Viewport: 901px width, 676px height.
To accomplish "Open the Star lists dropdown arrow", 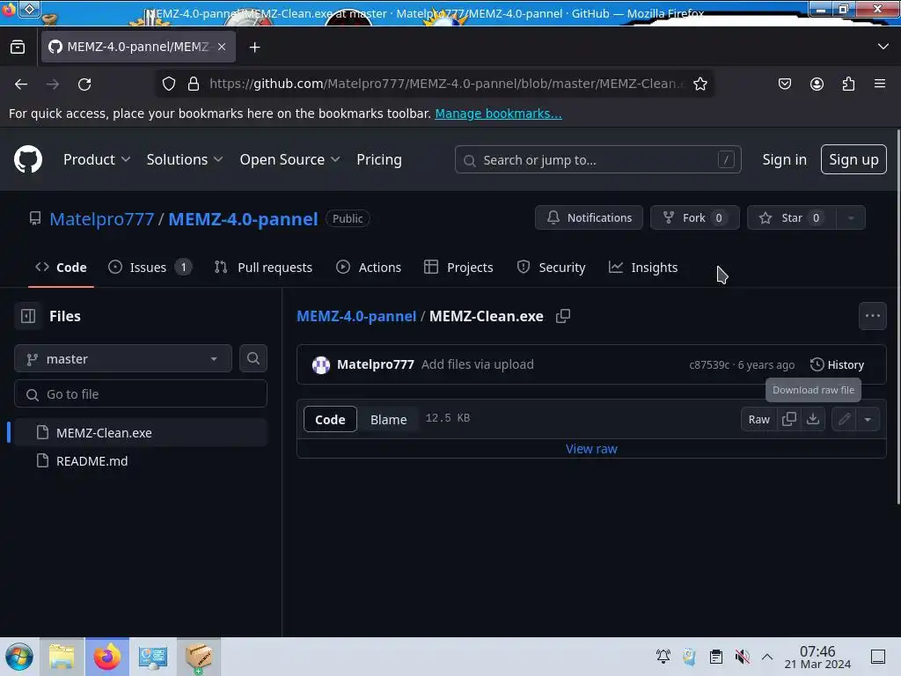I will [851, 218].
